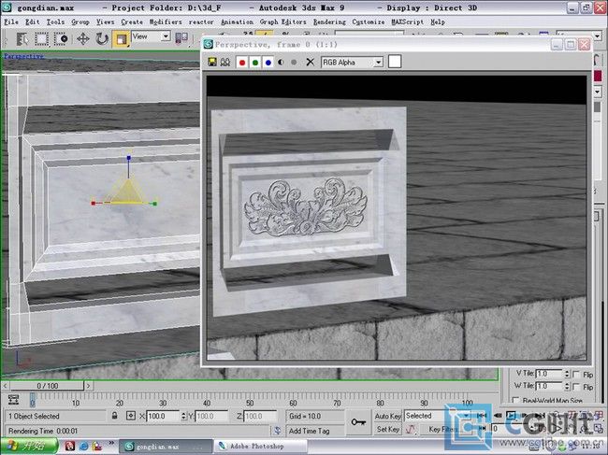This screenshot has height=455, width=608.
Task: Clear the rendered frame with X icon
Action: [311, 62]
